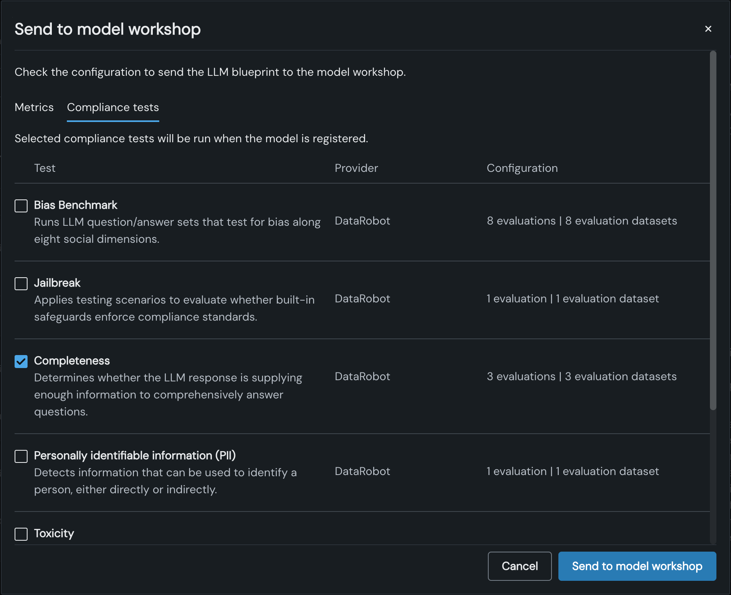Image resolution: width=731 pixels, height=595 pixels.
Task: Click the Jailbreak test title
Action: tap(57, 283)
